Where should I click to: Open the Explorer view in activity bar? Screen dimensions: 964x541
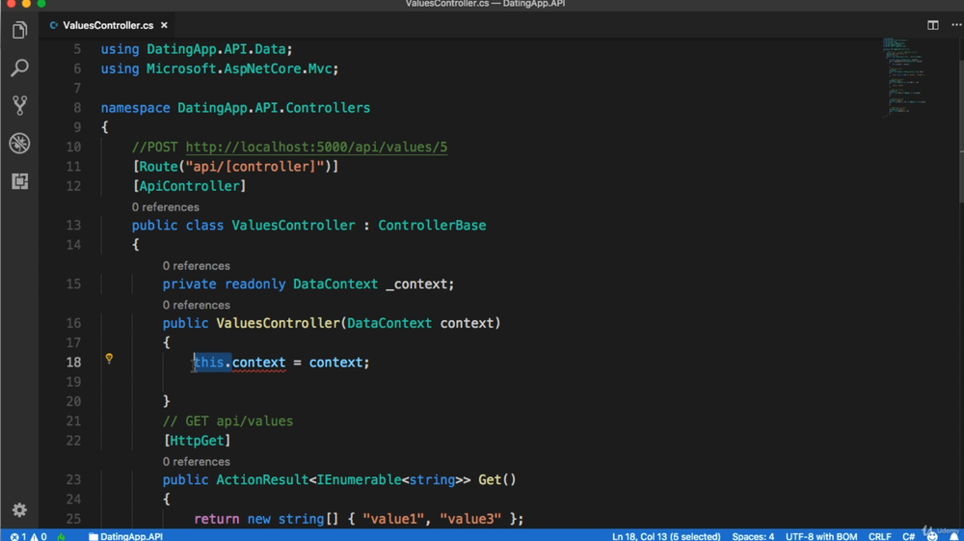19,30
